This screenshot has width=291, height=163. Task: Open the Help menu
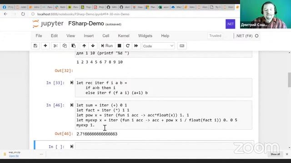[x=165, y=36]
